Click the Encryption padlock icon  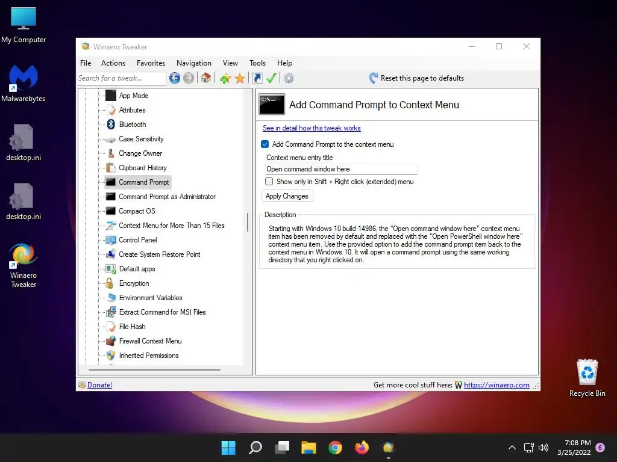pyautogui.click(x=110, y=283)
